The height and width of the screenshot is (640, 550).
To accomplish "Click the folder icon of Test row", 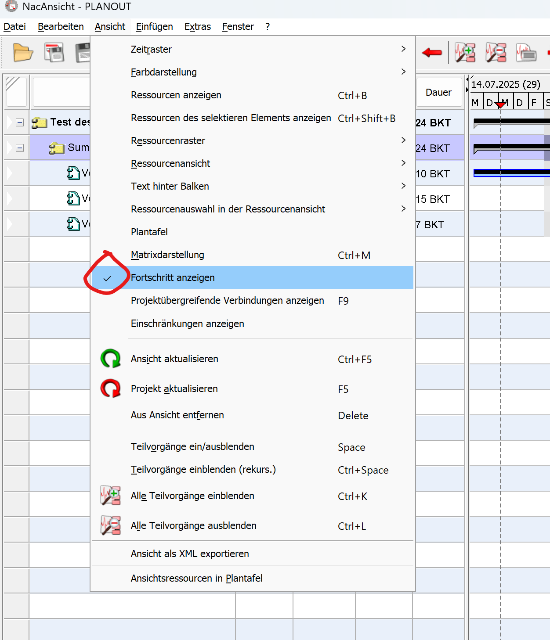I will [40, 122].
